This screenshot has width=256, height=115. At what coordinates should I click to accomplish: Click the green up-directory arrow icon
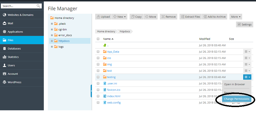point(105,45)
